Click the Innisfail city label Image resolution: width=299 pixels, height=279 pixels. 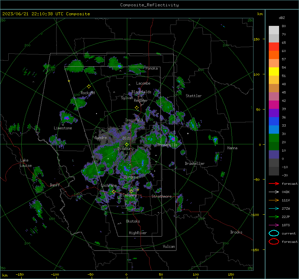tap(134, 120)
